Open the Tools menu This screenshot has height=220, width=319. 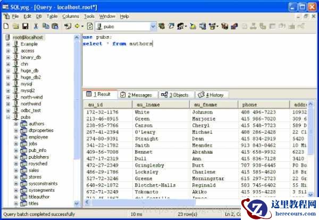click(x=89, y=17)
